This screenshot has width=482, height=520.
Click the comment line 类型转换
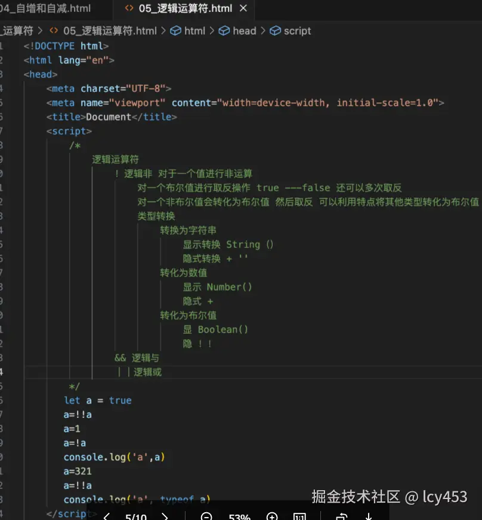[x=156, y=216]
